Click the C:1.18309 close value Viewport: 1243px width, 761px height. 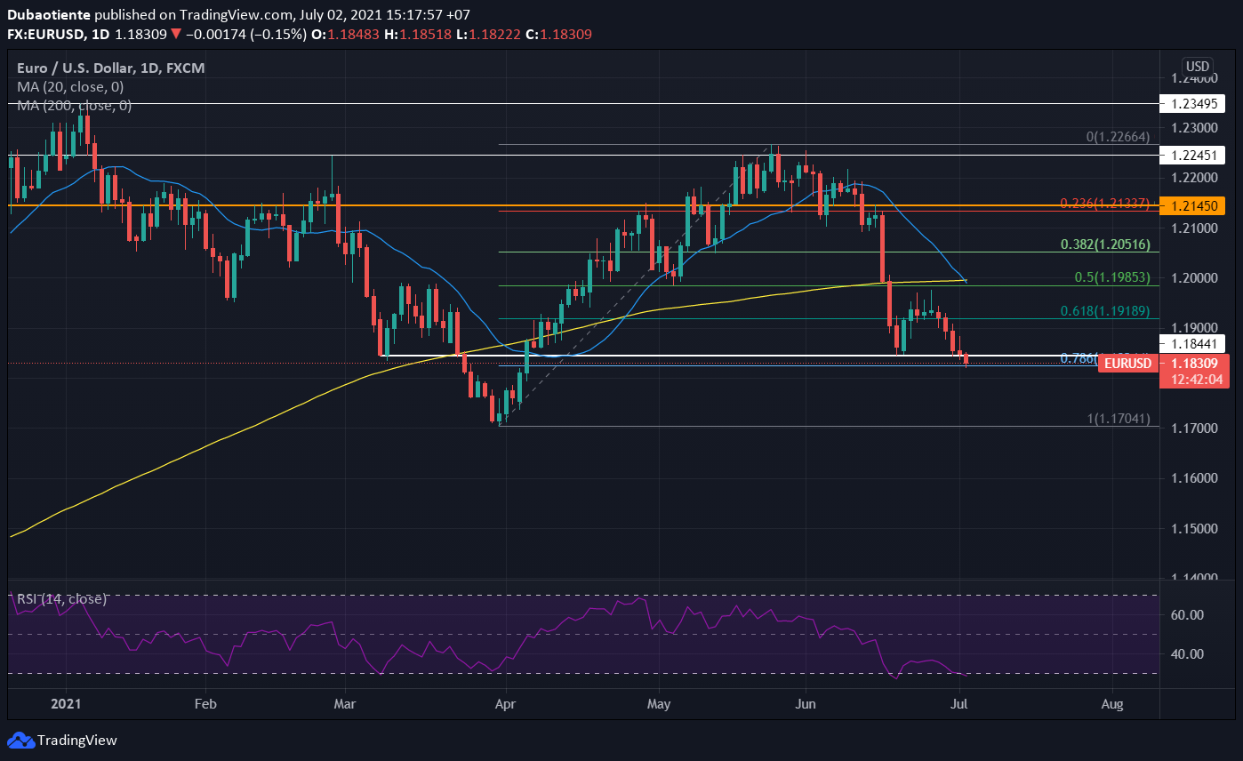tap(559, 34)
